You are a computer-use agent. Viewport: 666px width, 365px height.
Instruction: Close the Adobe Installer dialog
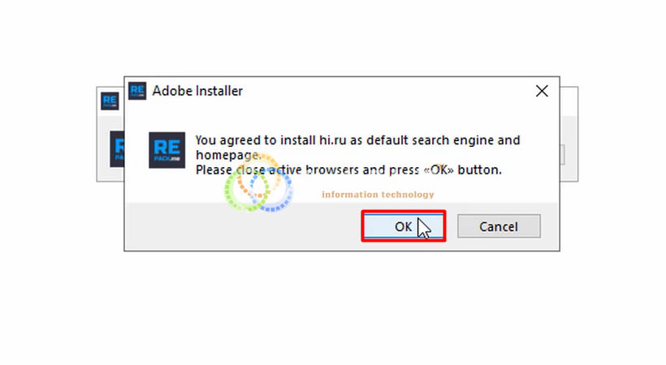pyautogui.click(x=542, y=91)
